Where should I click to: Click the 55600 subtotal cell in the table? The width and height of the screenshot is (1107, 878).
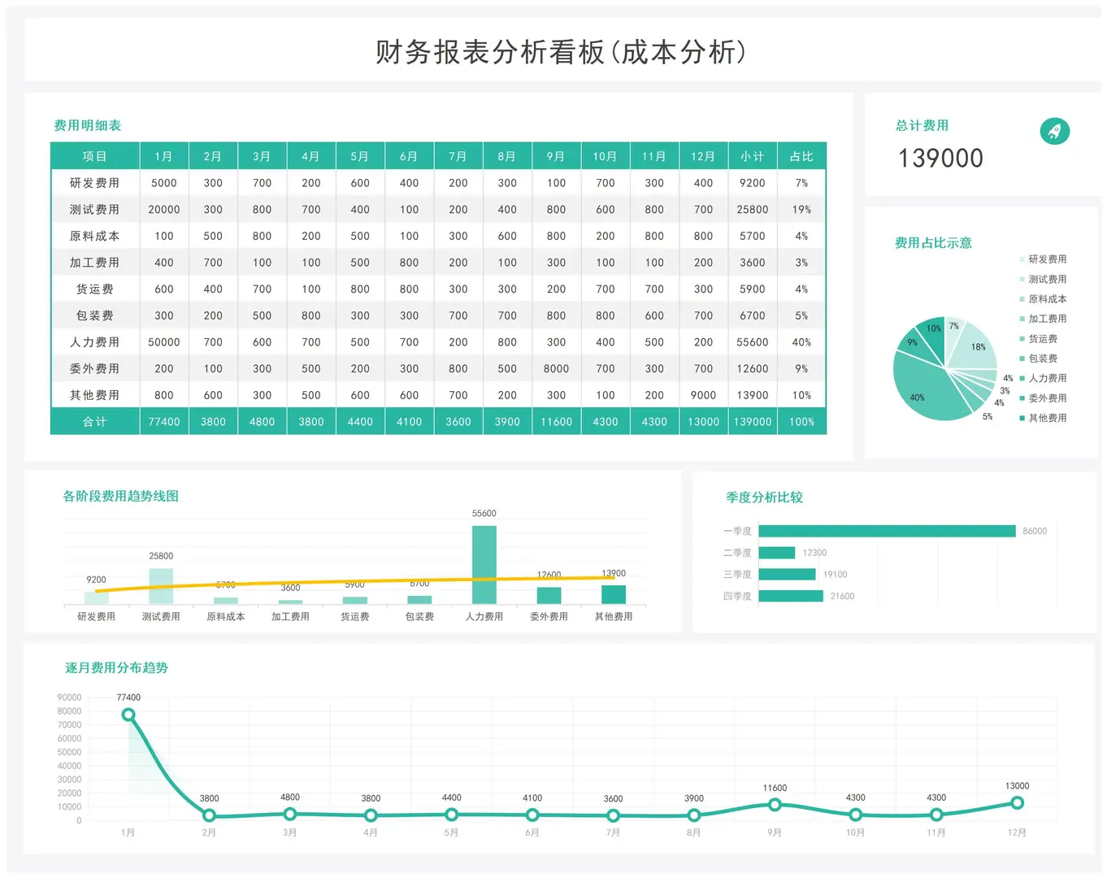[x=753, y=342]
